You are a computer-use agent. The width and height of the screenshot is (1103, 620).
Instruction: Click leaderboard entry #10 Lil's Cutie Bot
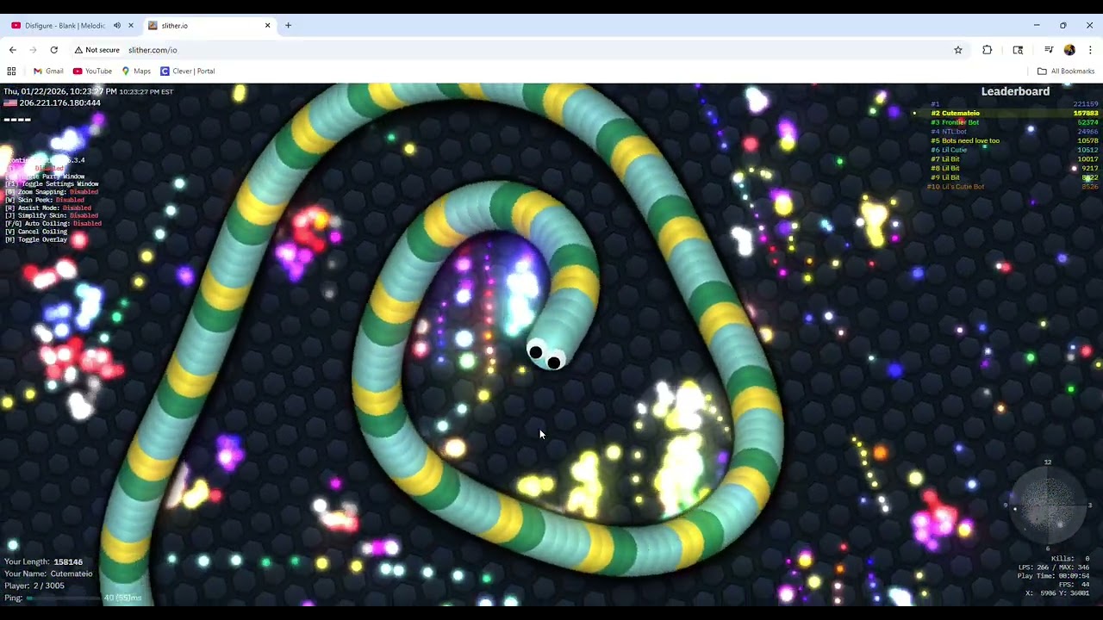pyautogui.click(x=1013, y=187)
